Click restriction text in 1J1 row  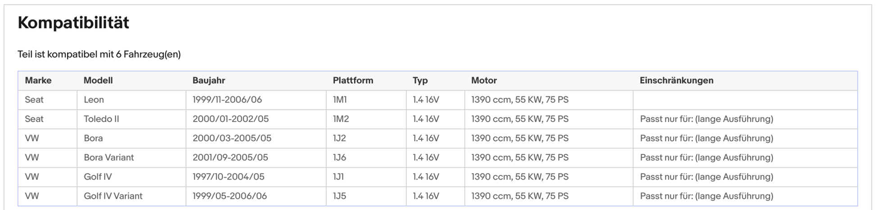point(707,177)
